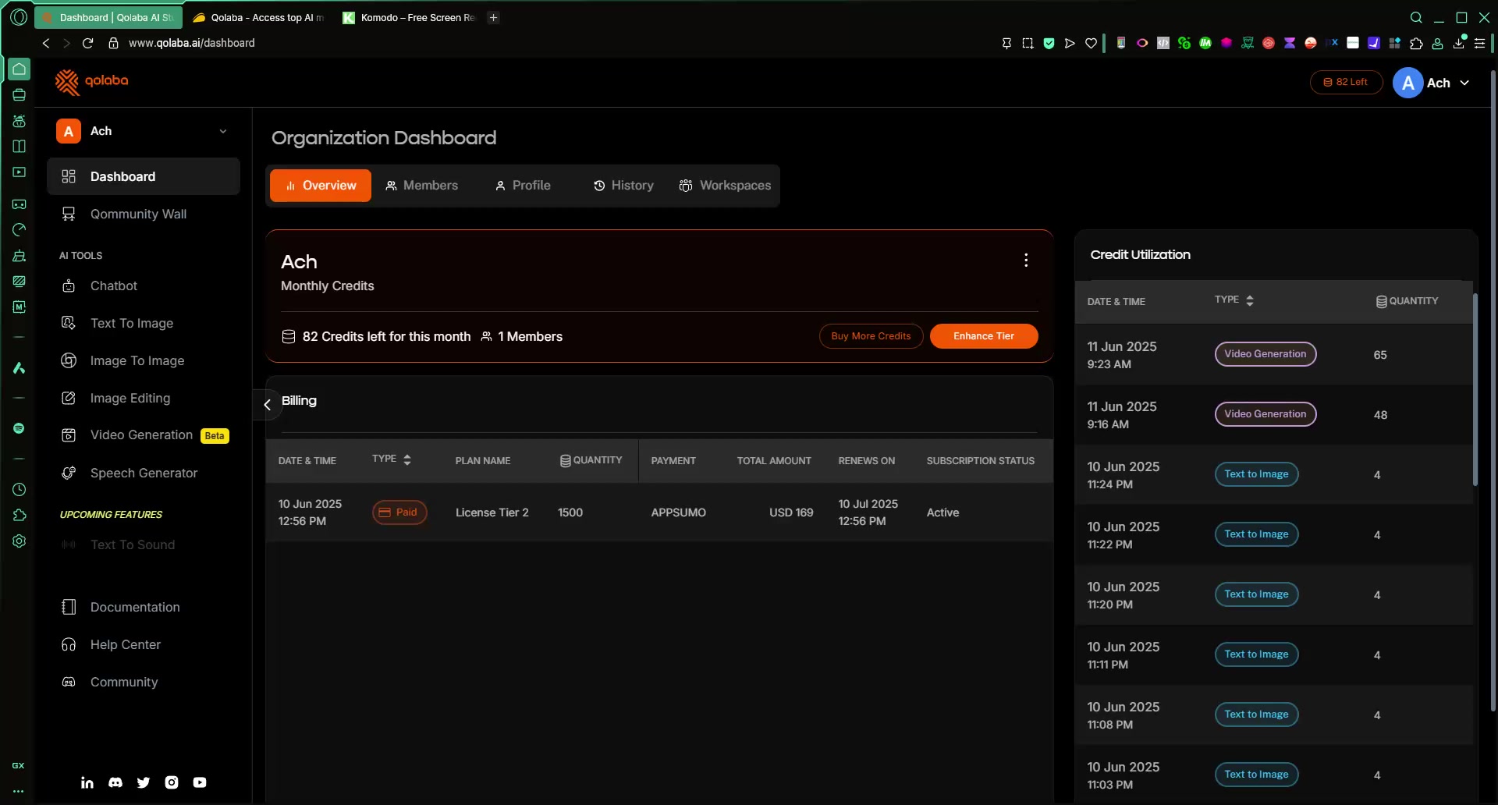Click the Credit Utilization scrollbar
This screenshot has width=1498, height=805.
point(1475,390)
